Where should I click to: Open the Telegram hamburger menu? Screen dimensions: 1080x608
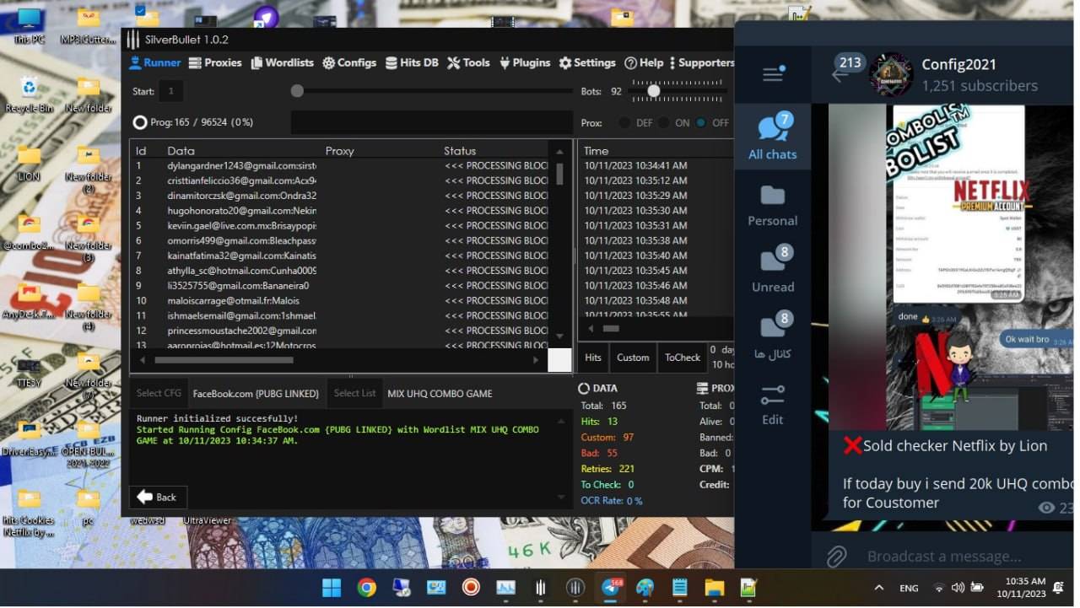point(773,74)
